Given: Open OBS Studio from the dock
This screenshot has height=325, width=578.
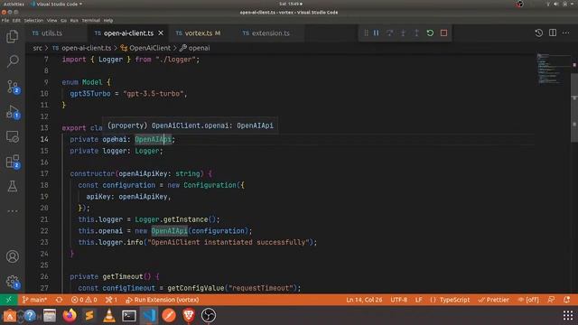Looking at the screenshot, I should point(209,315).
